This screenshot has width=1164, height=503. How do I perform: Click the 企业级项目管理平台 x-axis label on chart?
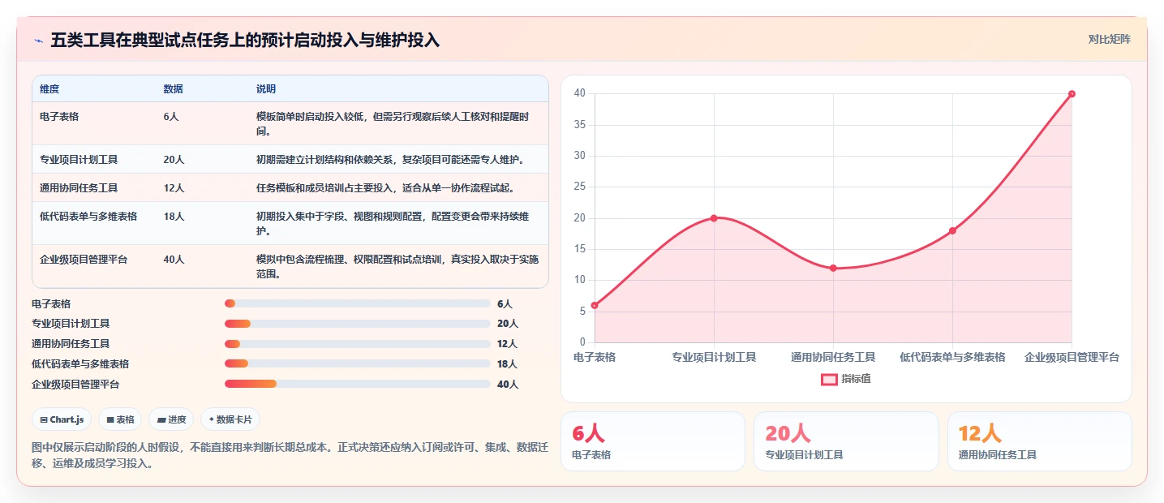pyautogui.click(x=1072, y=357)
